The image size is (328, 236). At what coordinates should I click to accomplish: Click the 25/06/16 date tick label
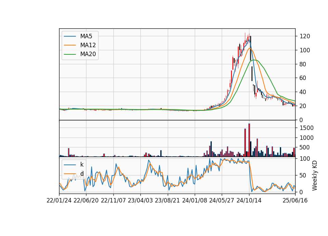coord(295,200)
